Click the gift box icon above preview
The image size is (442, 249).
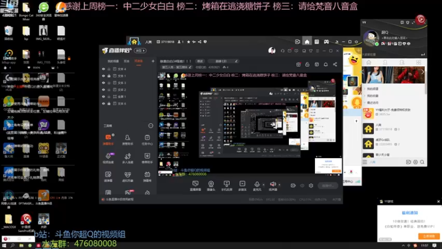298,65
